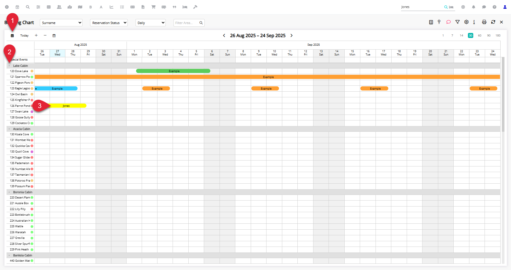Open the line chart reports icon
Viewport: 511px width, 270px height.
point(111,7)
